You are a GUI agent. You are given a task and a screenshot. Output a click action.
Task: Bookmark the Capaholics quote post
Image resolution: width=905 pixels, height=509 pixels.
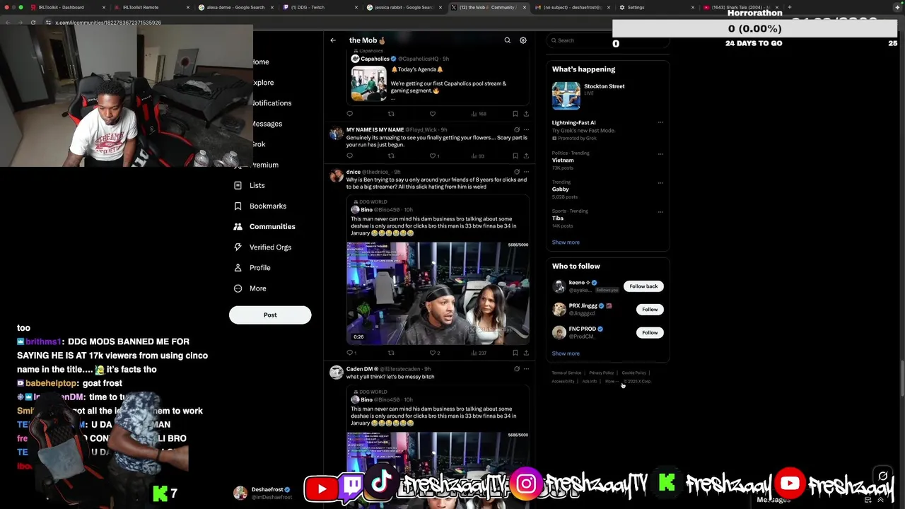click(515, 114)
